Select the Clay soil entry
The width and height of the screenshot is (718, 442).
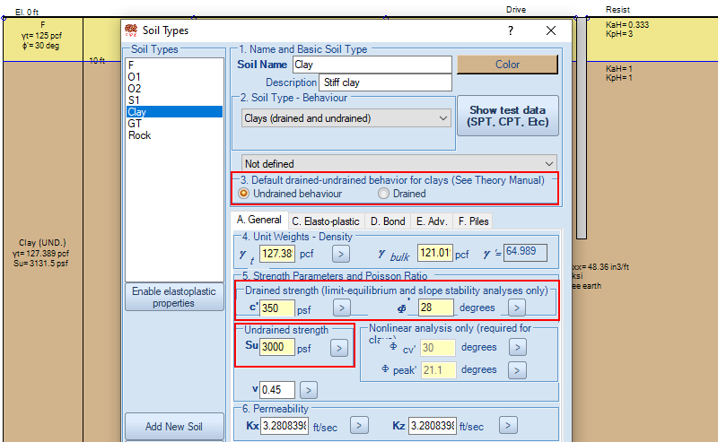pos(174,112)
